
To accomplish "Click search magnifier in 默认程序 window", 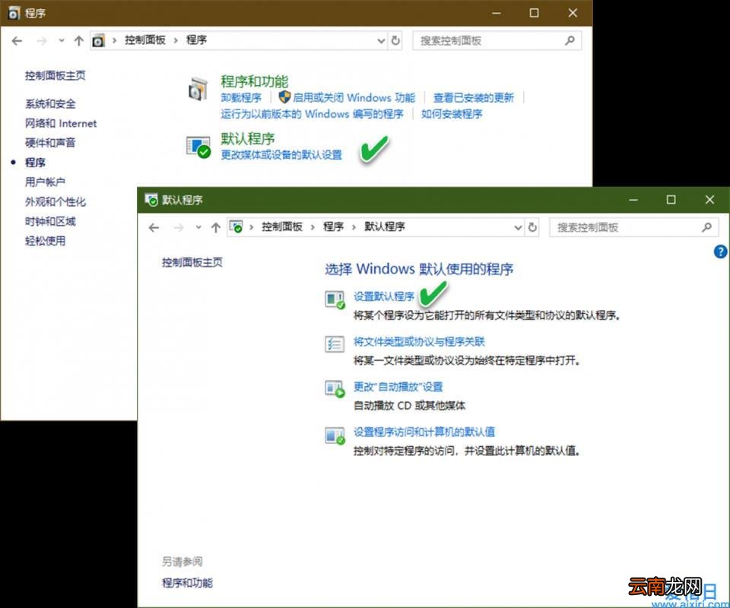I will pyautogui.click(x=706, y=227).
